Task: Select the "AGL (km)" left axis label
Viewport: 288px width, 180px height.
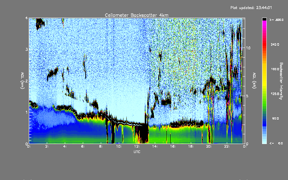Action: tap(22, 81)
